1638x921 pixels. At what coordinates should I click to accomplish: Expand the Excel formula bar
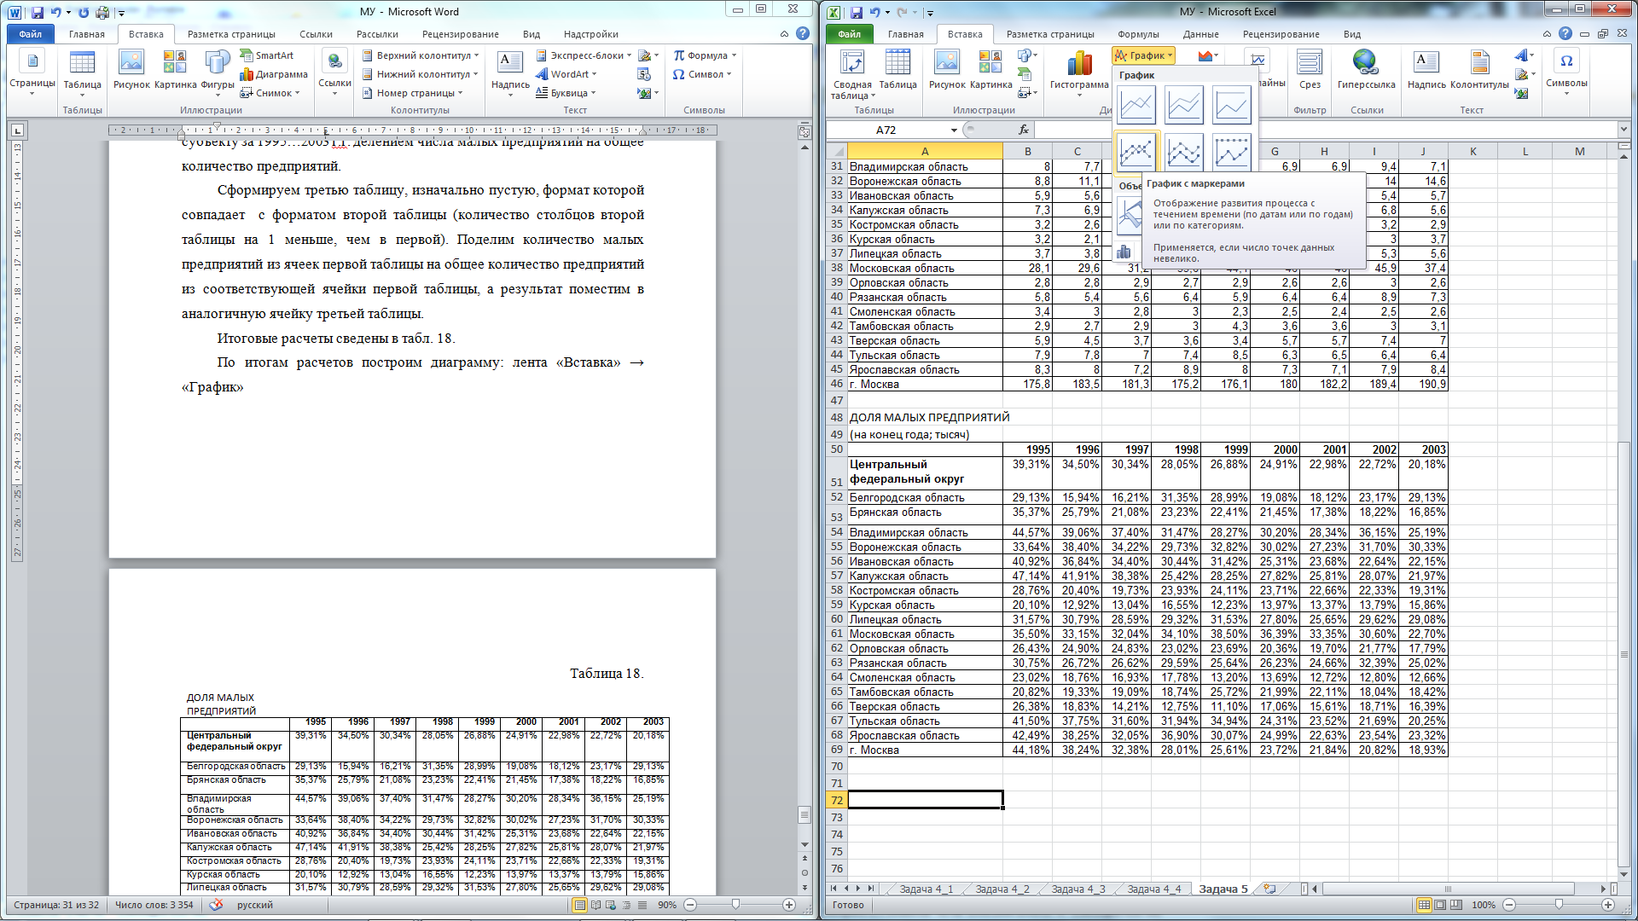coord(1623,130)
